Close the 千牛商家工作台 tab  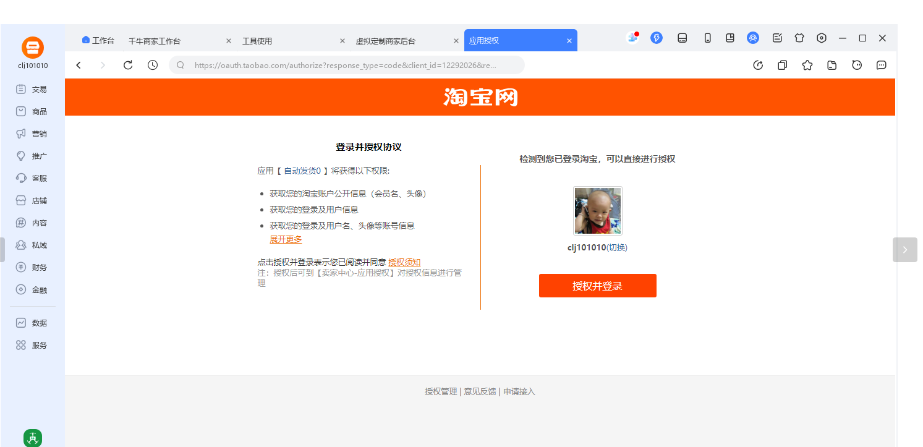pos(229,41)
